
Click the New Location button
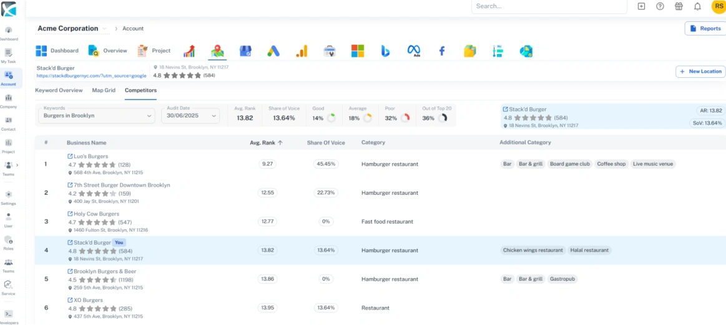point(700,72)
